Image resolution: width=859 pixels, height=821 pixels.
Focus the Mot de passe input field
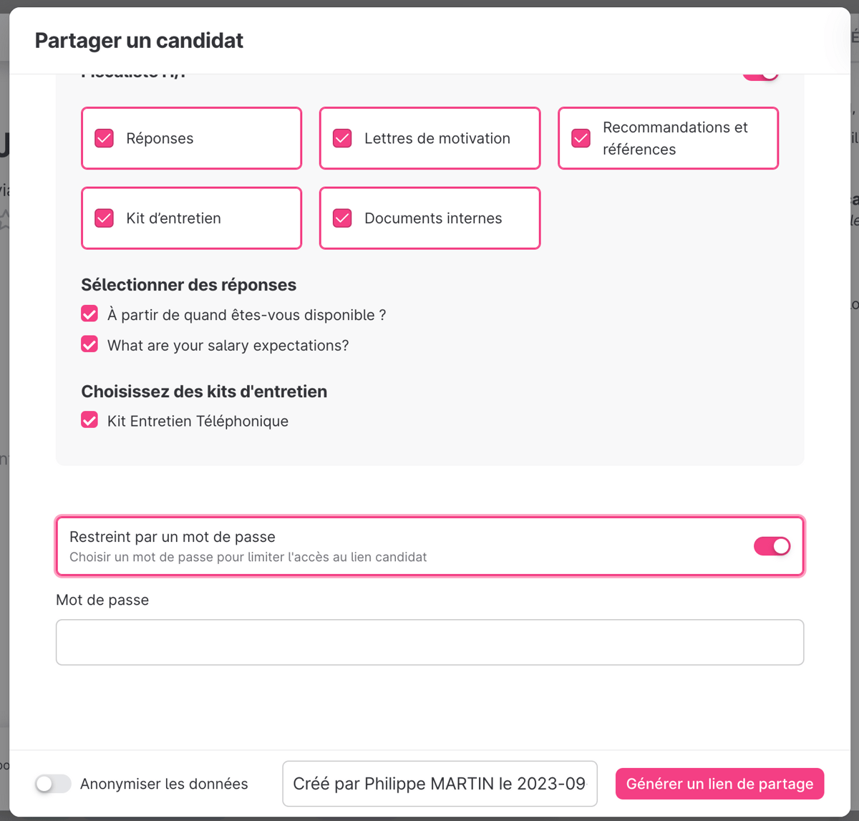pos(429,642)
